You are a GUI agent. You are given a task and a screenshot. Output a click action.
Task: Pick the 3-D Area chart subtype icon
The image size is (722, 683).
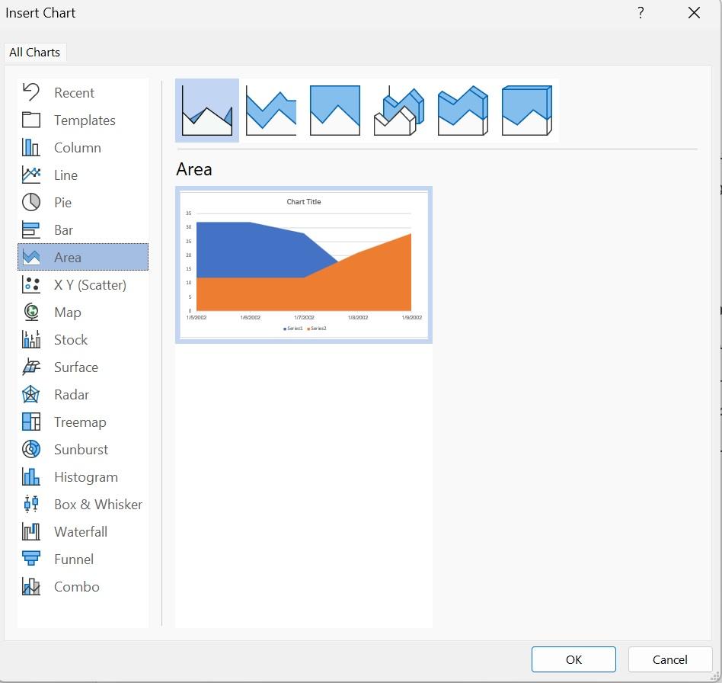(398, 111)
